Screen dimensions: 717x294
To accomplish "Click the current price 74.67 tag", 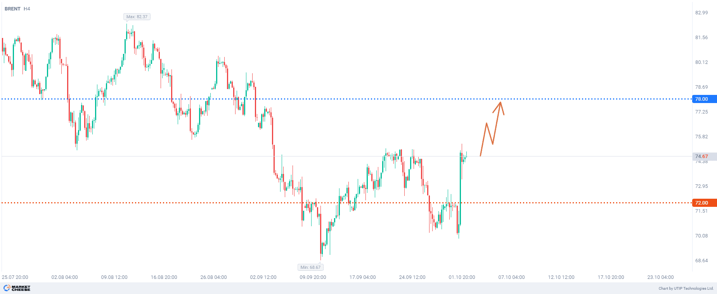I will [x=702, y=156].
